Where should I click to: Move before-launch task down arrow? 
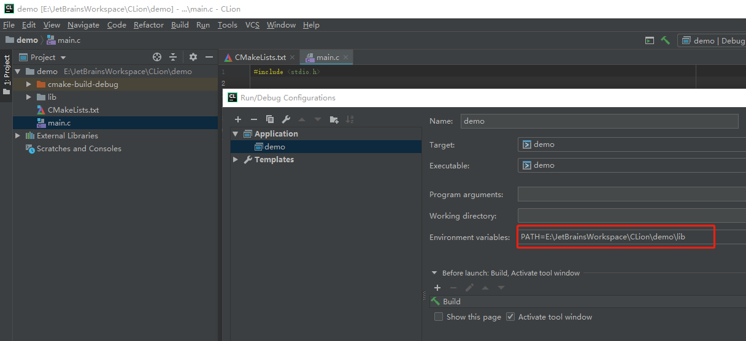pyautogui.click(x=501, y=288)
